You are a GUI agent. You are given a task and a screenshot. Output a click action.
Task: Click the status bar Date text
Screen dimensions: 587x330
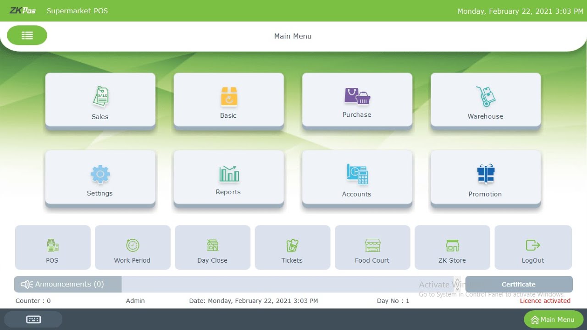click(254, 301)
